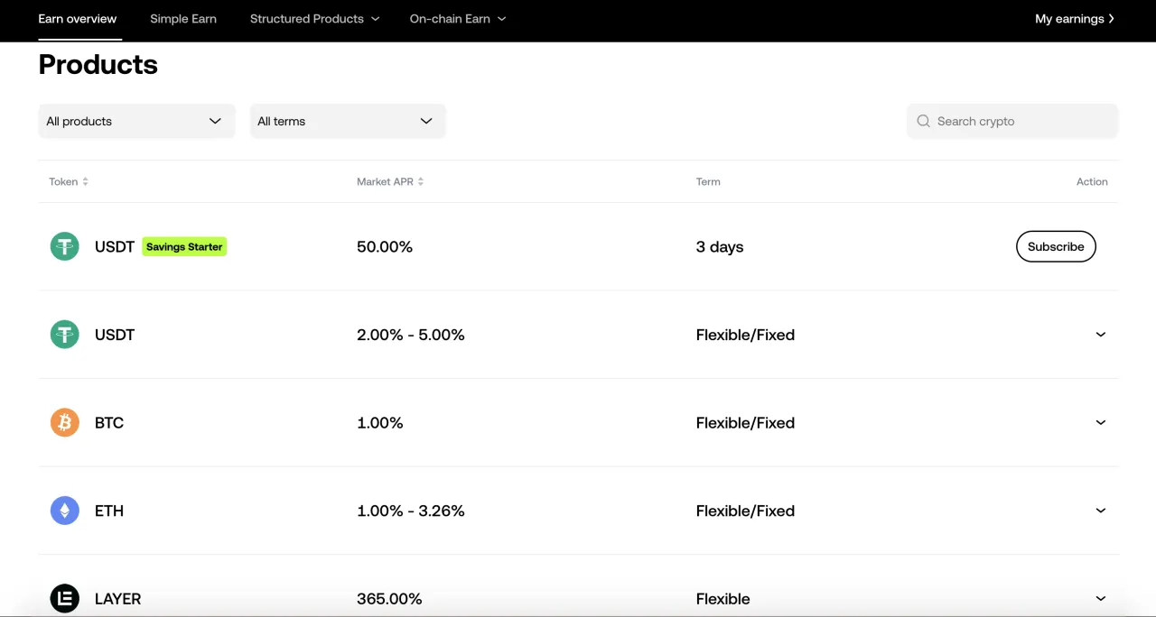Expand the ETH row chevron
1156x617 pixels.
1100,511
